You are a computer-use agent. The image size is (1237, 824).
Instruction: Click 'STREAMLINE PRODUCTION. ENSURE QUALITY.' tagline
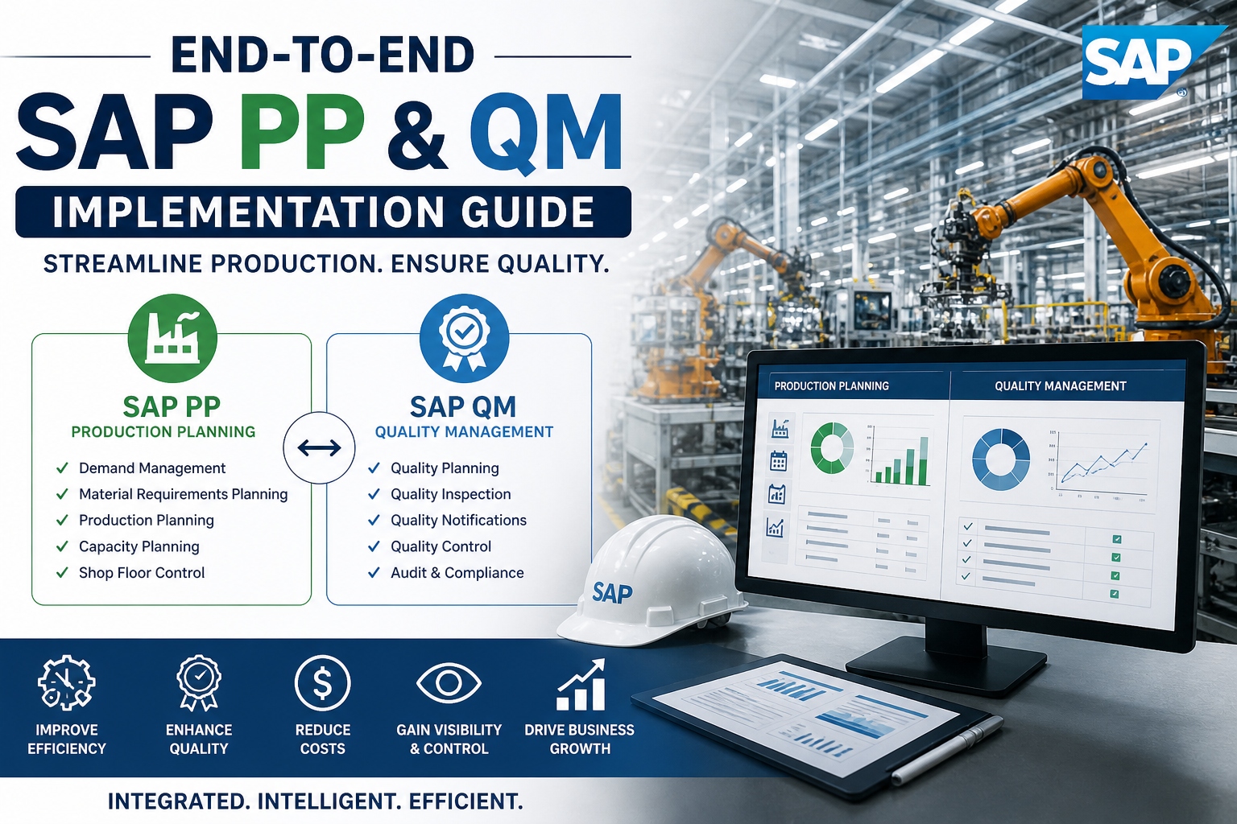click(326, 264)
